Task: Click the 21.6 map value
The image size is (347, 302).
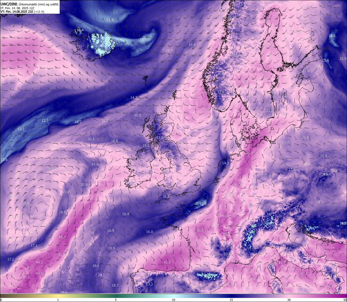Action: coord(66,192)
